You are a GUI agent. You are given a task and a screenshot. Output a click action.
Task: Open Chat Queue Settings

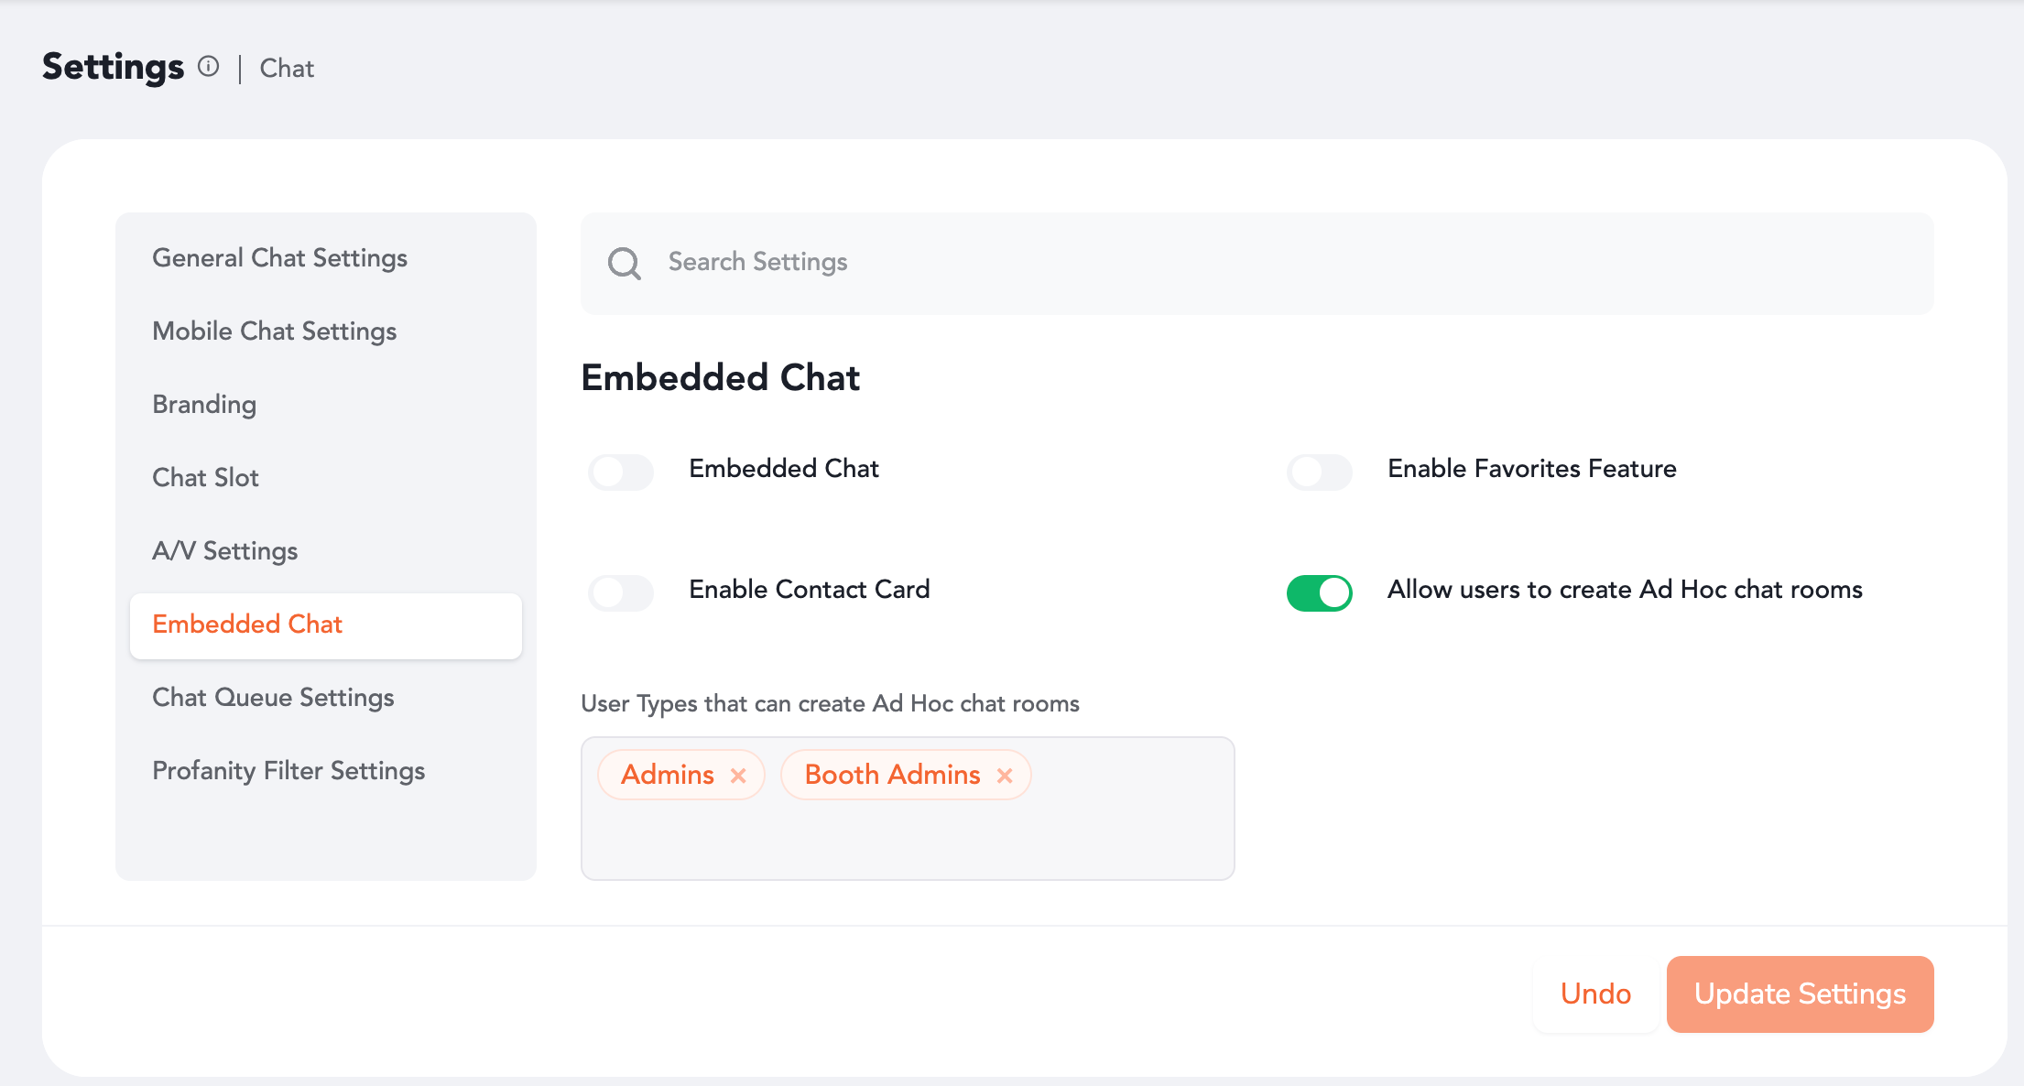(x=273, y=698)
